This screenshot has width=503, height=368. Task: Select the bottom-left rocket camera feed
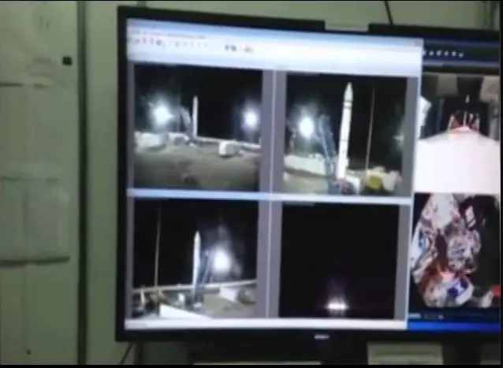(195, 258)
